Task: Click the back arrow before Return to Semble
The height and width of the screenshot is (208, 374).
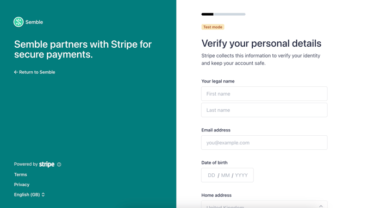Action: (16, 72)
